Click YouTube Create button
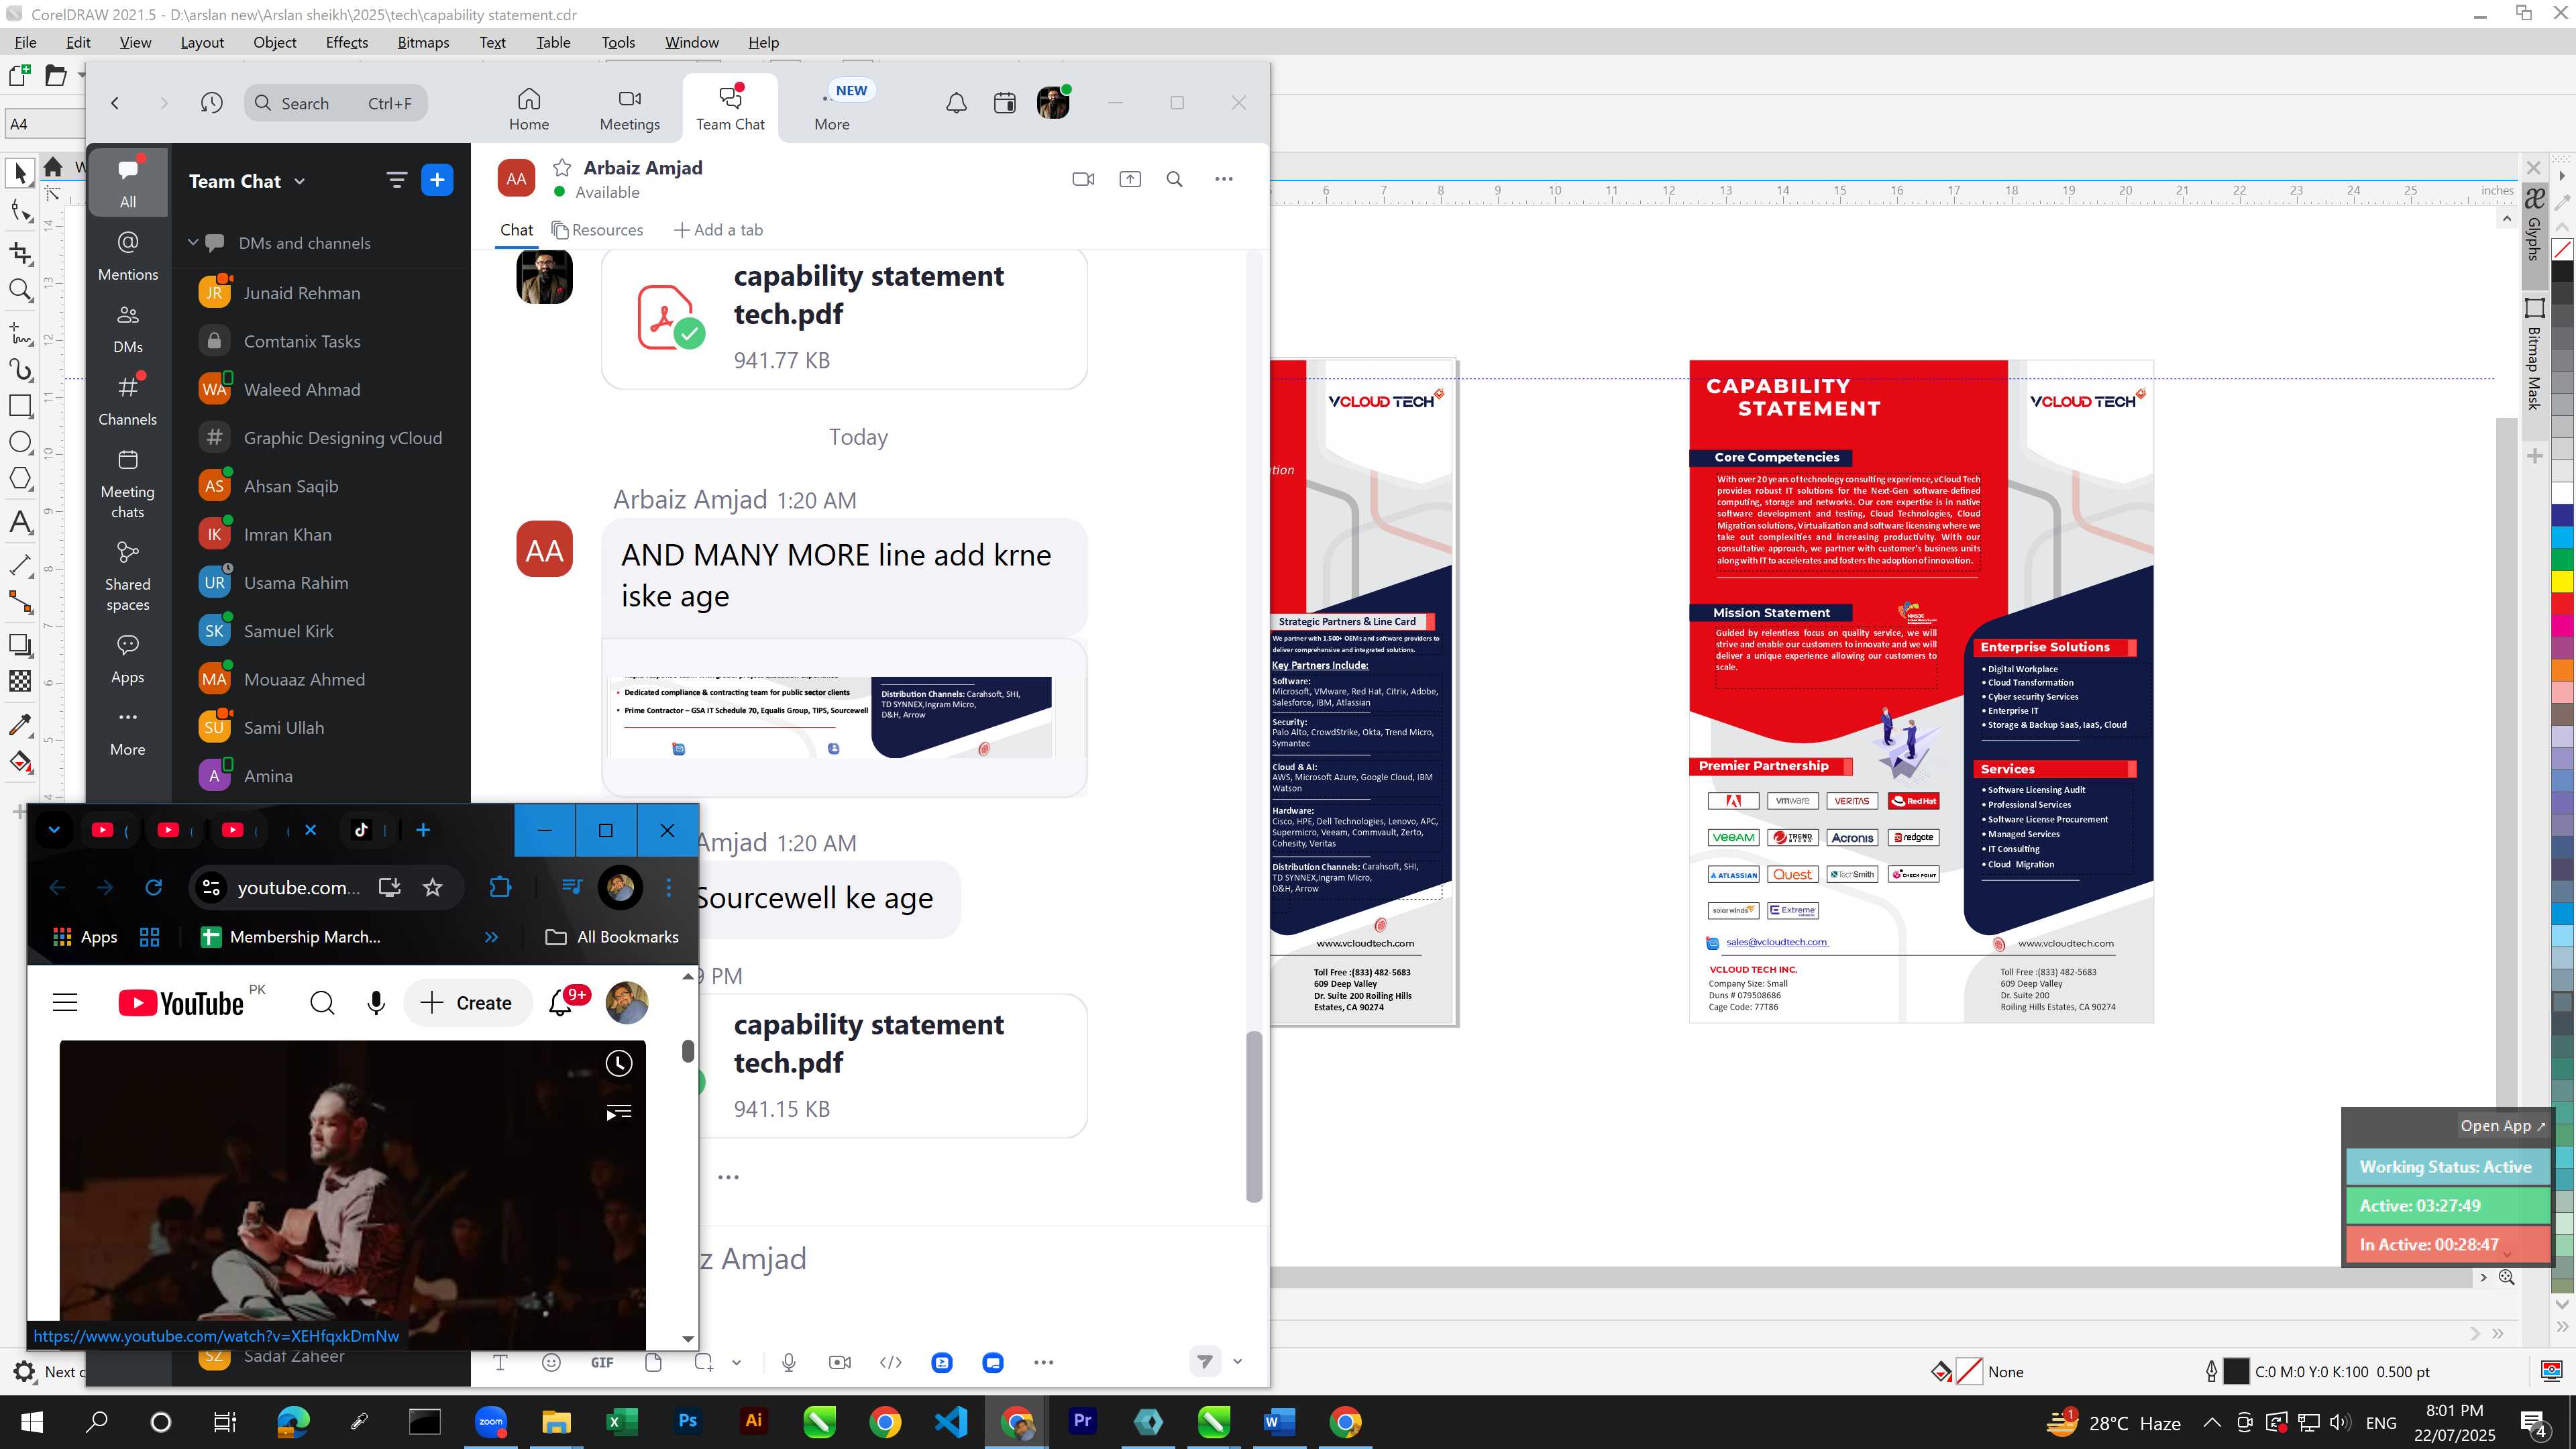 (466, 1003)
